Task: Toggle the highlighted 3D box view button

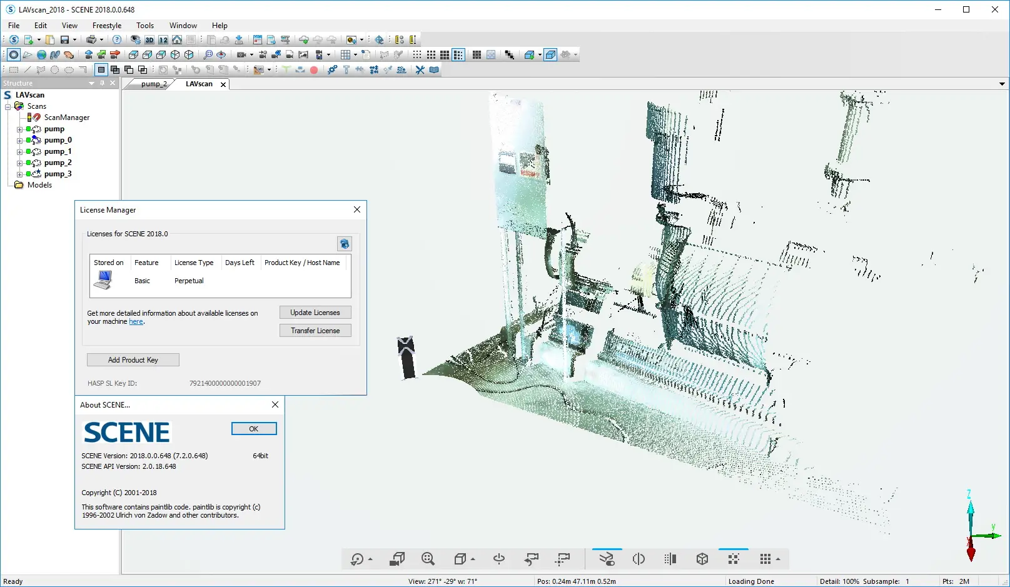Action: tap(550, 55)
